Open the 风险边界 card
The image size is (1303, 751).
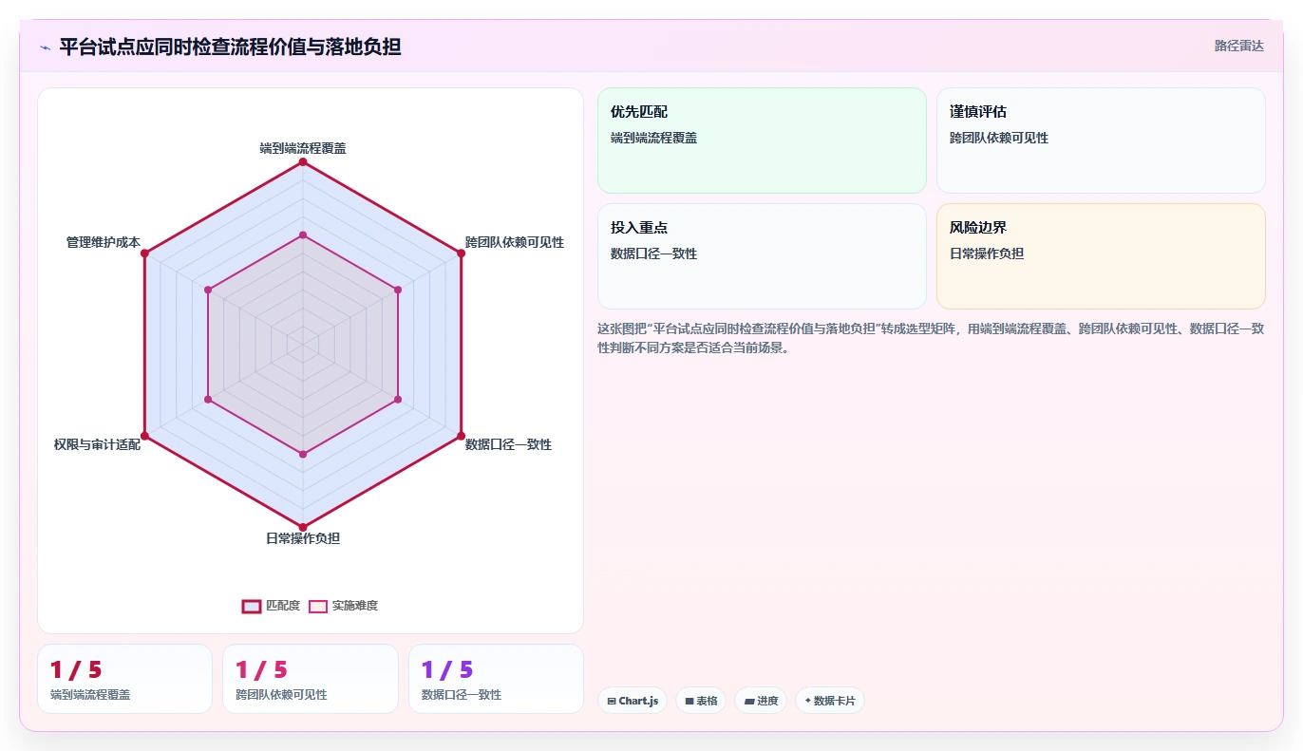coord(1101,256)
